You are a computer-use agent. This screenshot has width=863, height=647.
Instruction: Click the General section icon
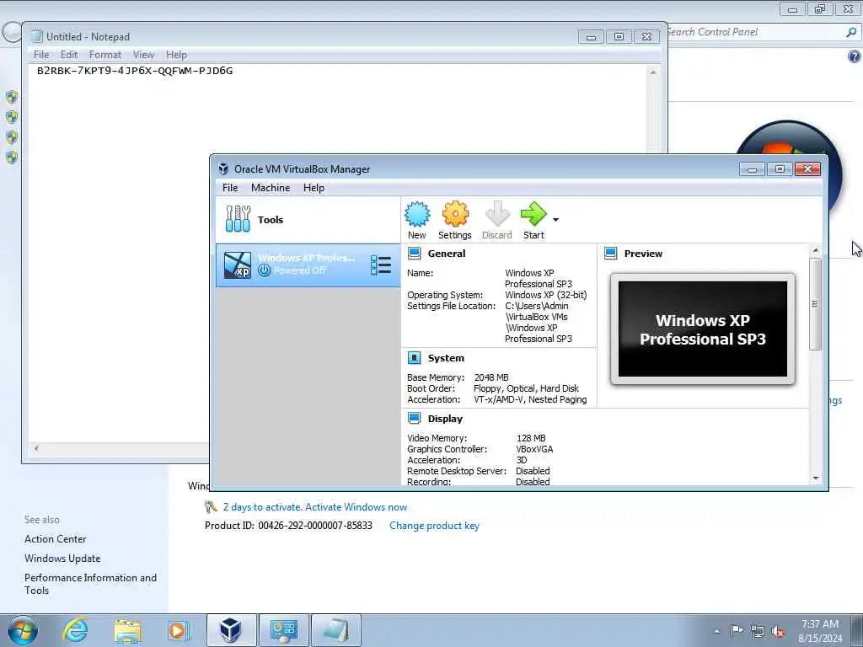tap(414, 253)
